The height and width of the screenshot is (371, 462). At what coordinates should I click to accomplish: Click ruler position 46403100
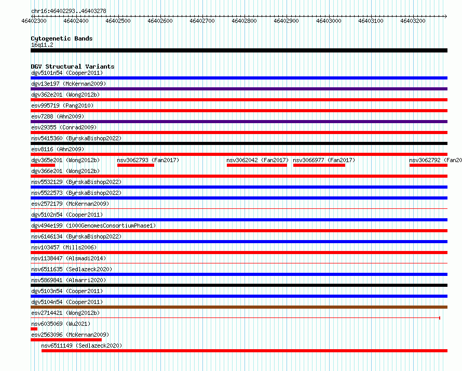(x=371, y=21)
